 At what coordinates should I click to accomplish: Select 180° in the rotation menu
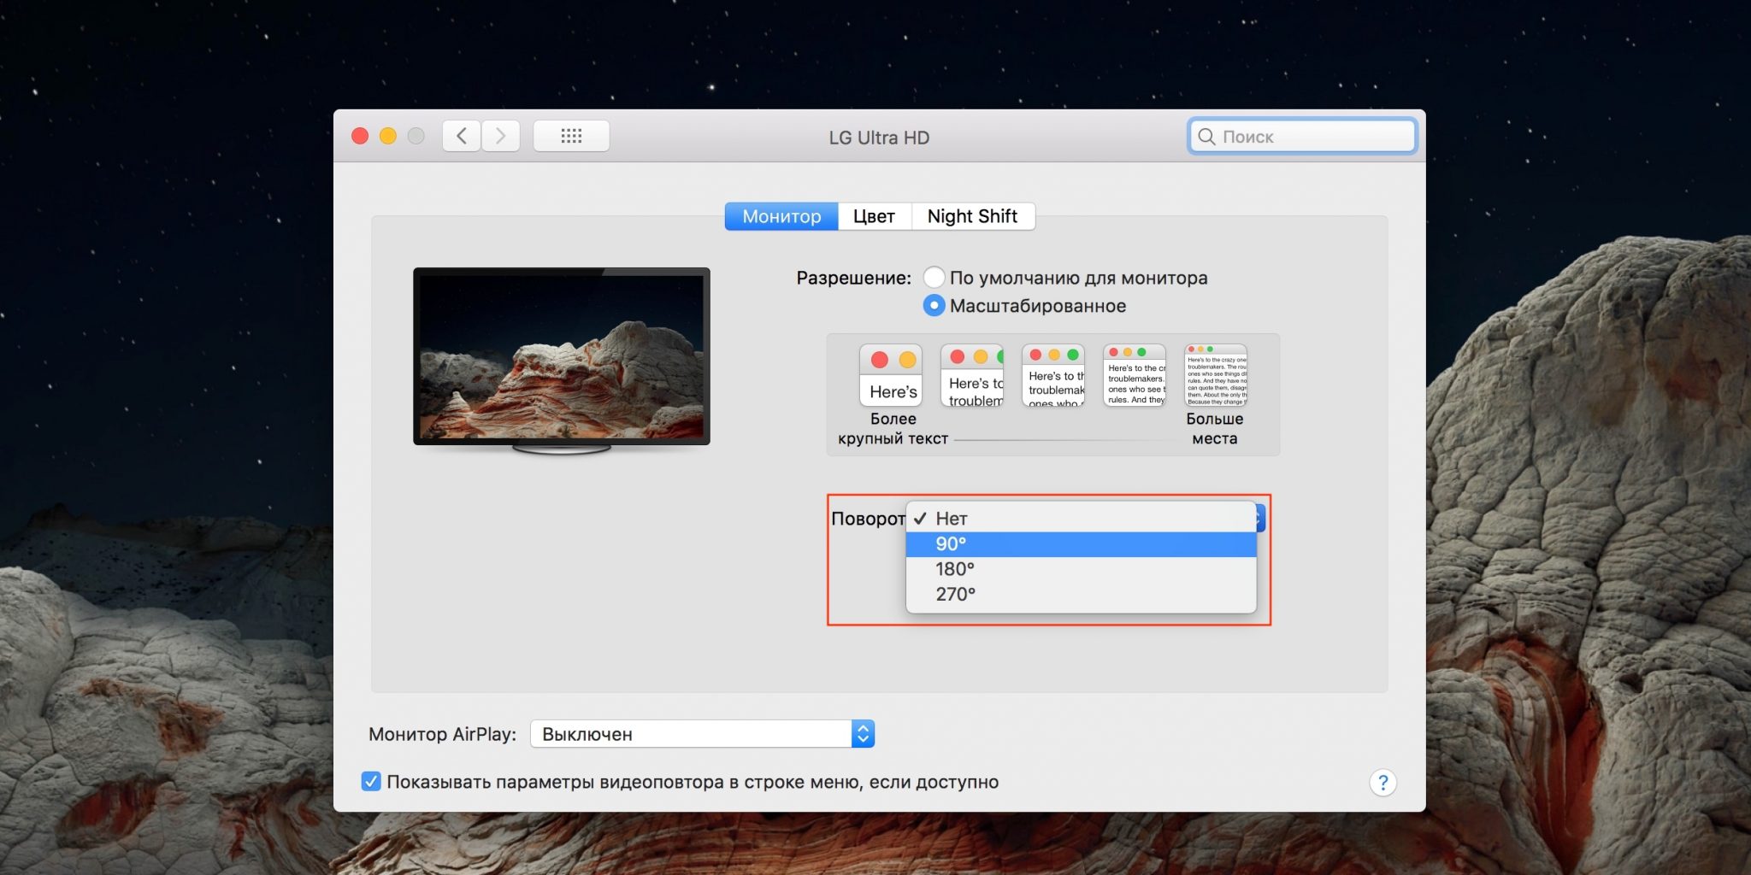click(x=1081, y=569)
